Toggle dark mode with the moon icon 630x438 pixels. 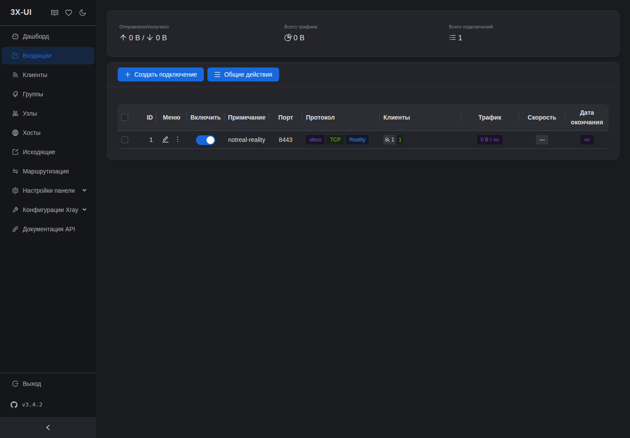pyautogui.click(x=83, y=13)
